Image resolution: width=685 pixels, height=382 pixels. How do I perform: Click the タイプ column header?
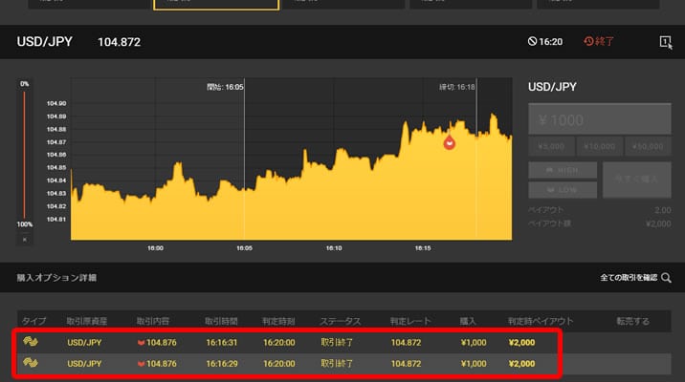[34, 322]
